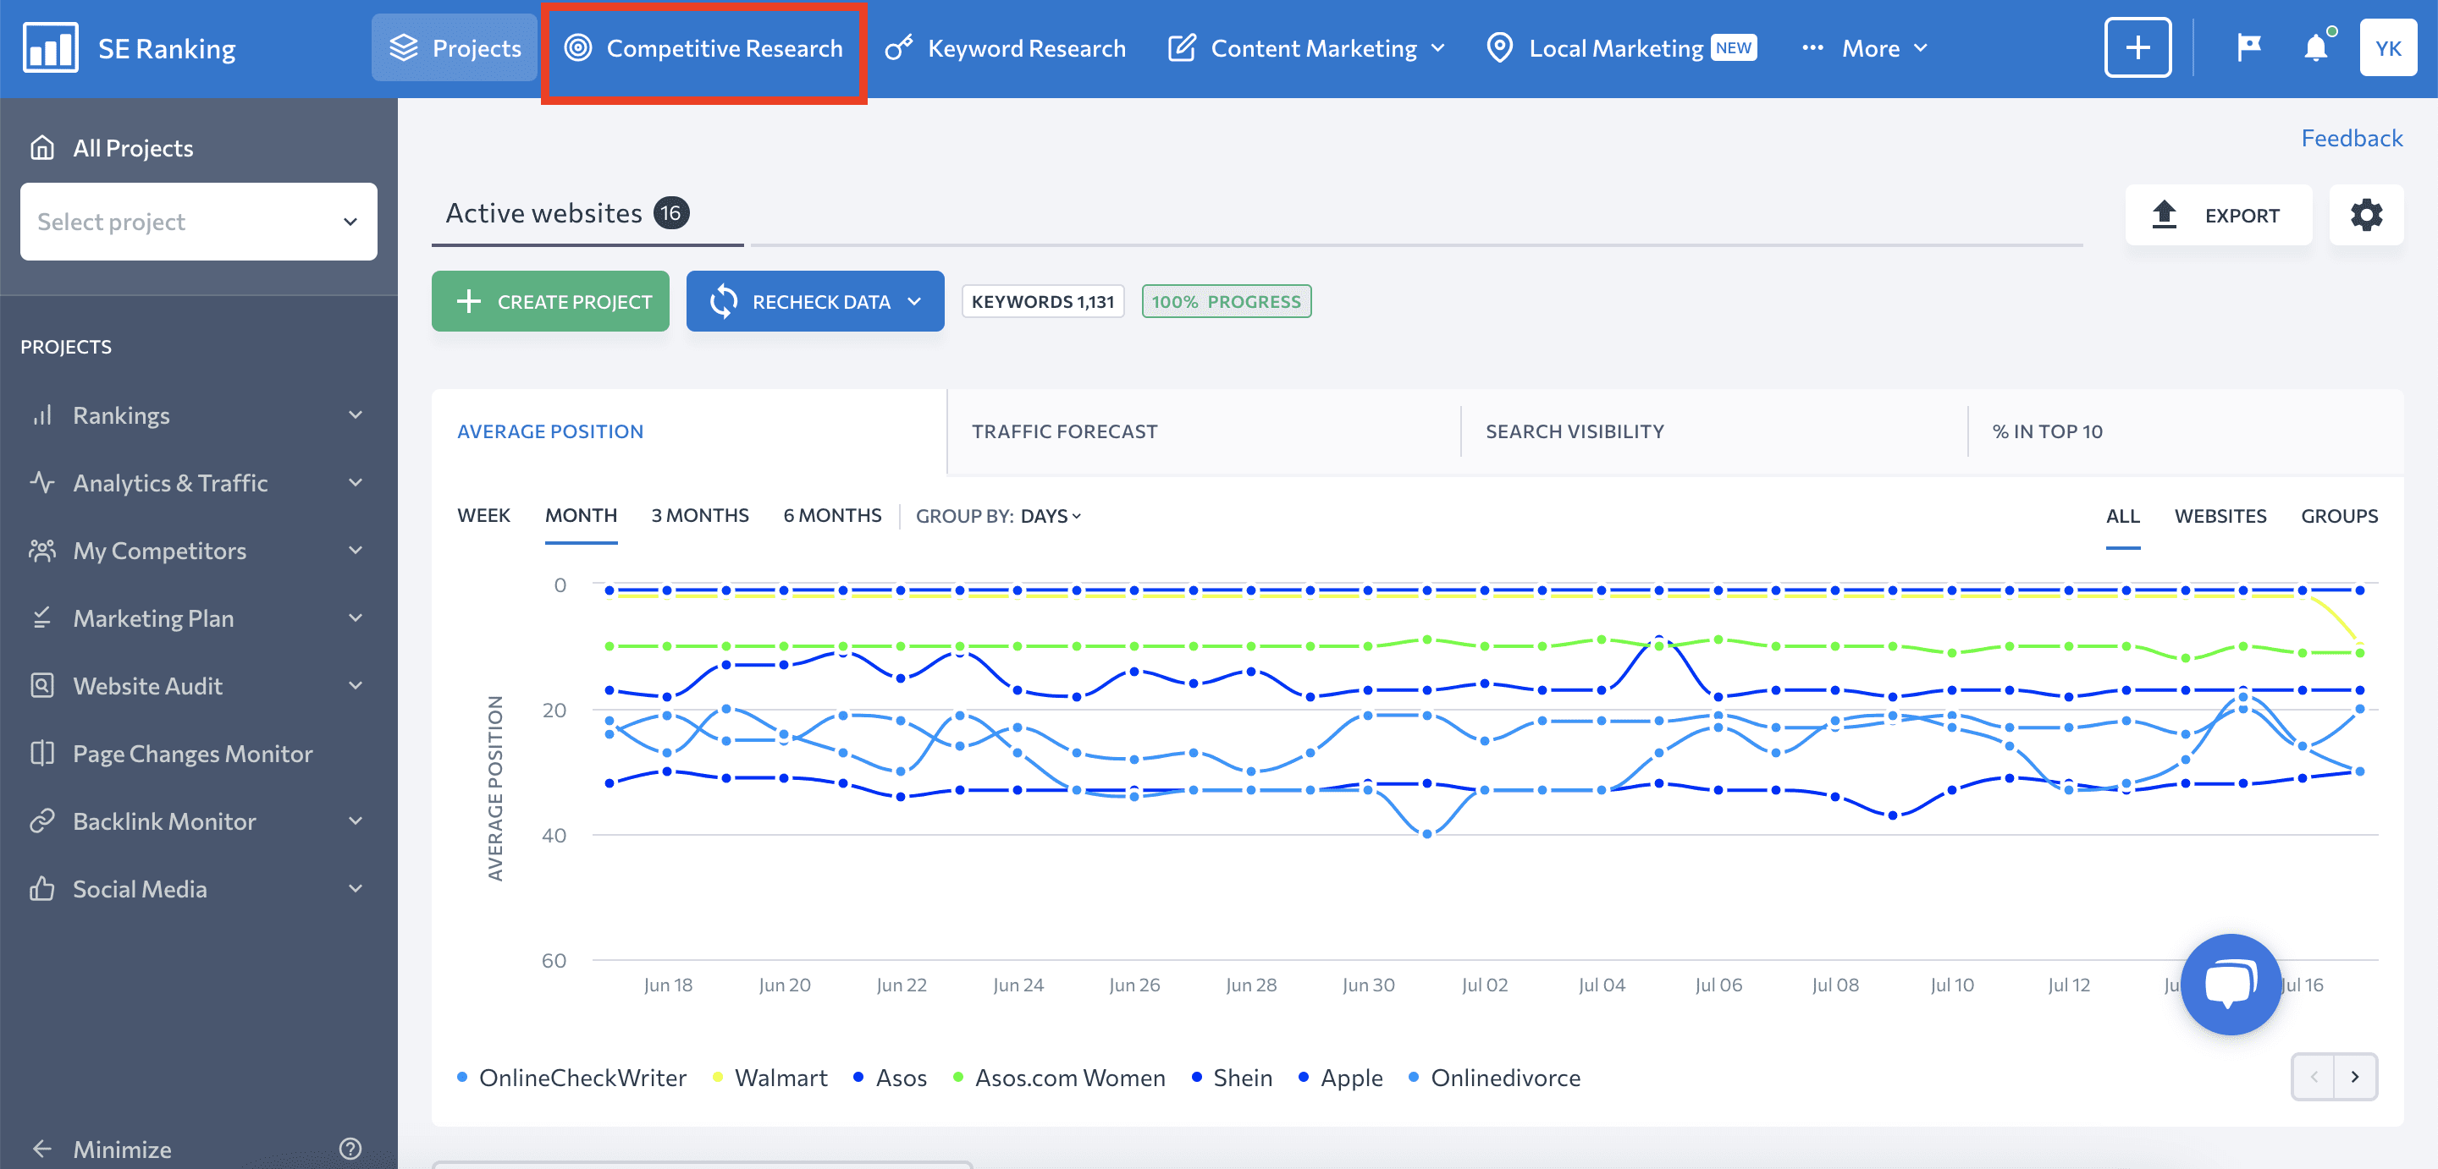Toggle Asos series in legend

(x=890, y=1078)
